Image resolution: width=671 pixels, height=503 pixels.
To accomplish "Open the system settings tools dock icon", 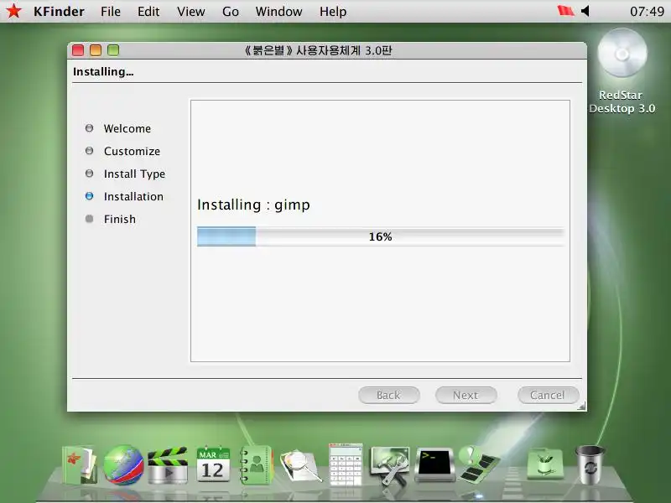I will tap(390, 465).
